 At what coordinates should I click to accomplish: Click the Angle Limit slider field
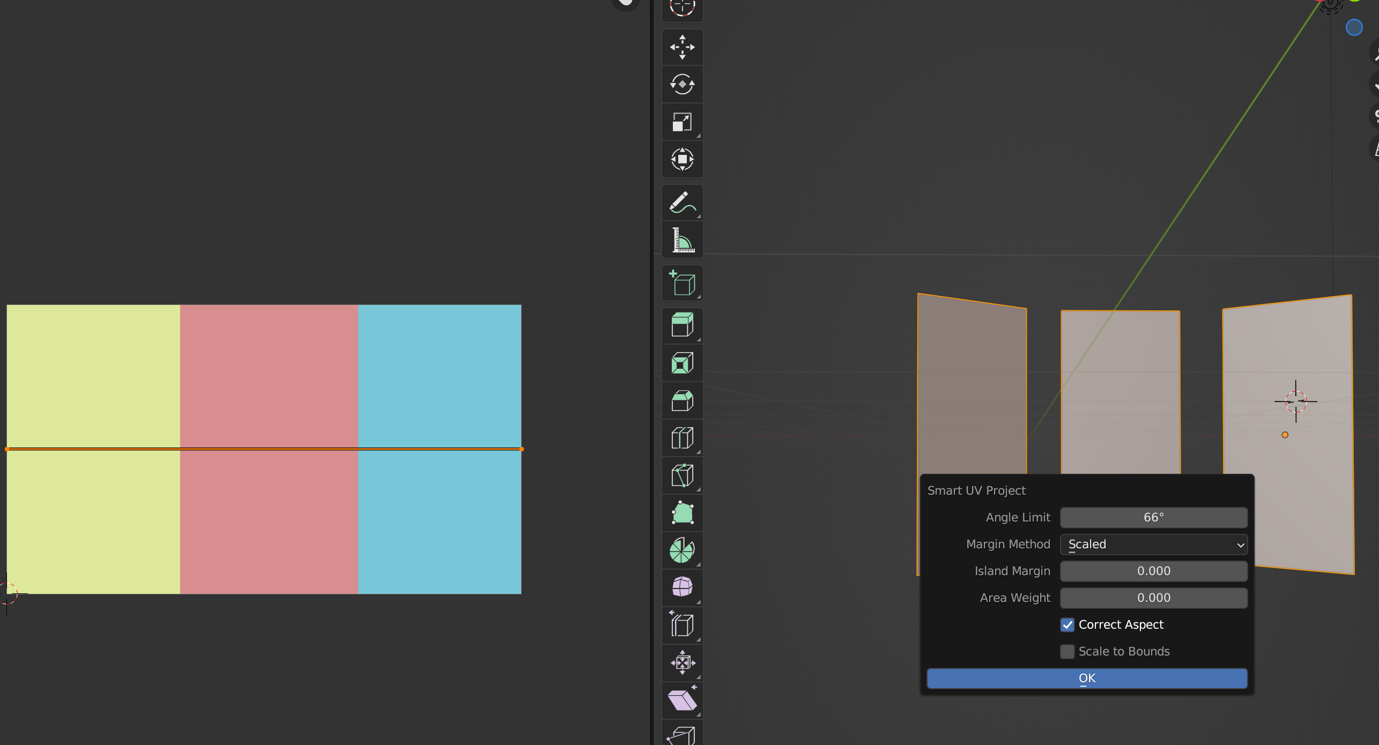(1153, 518)
